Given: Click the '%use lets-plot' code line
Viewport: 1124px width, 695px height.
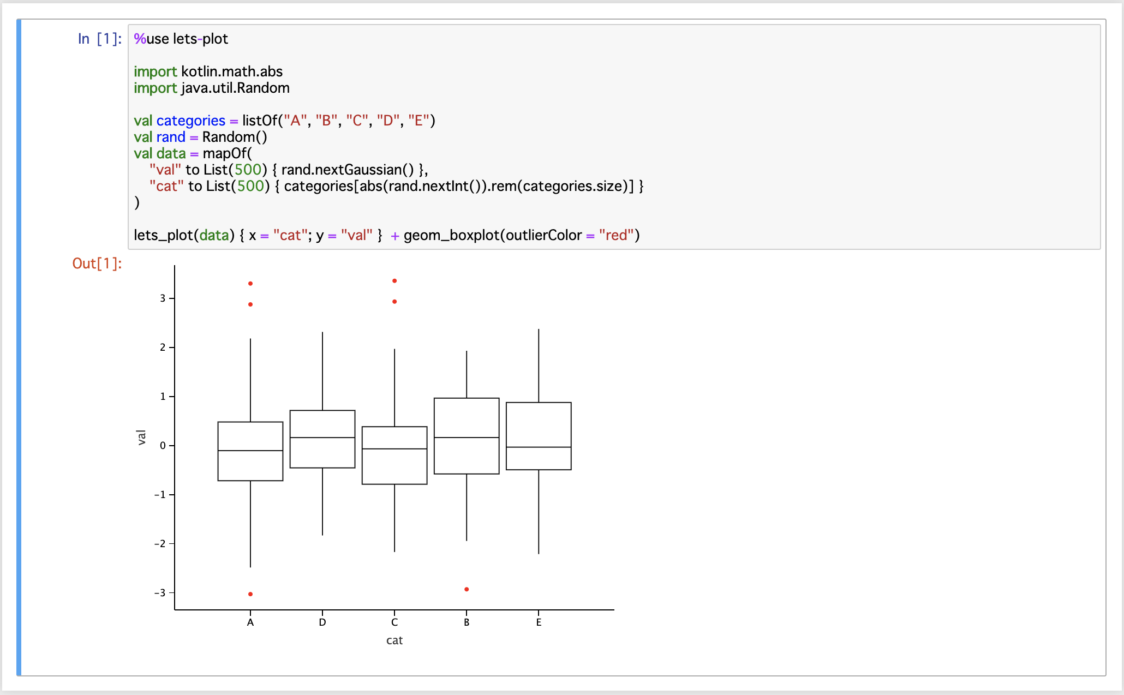Looking at the screenshot, I should (181, 39).
